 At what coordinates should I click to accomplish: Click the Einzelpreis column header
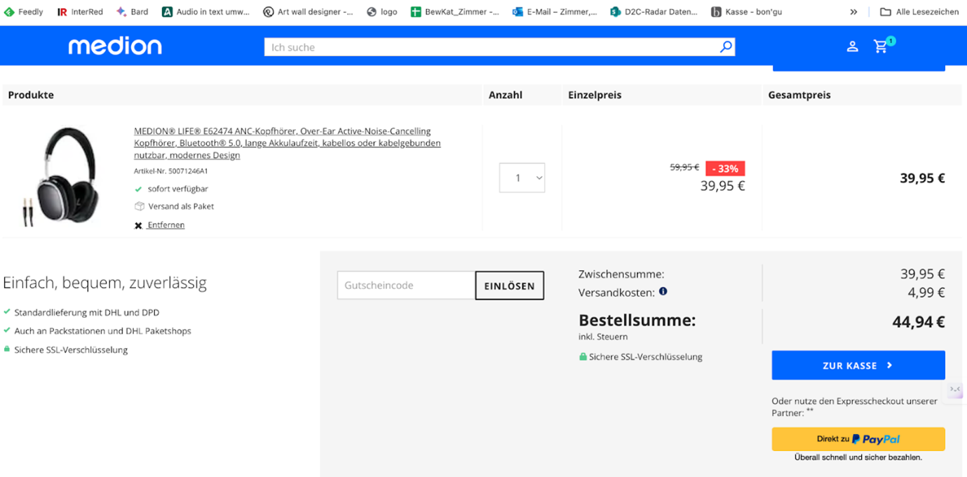pyautogui.click(x=595, y=95)
